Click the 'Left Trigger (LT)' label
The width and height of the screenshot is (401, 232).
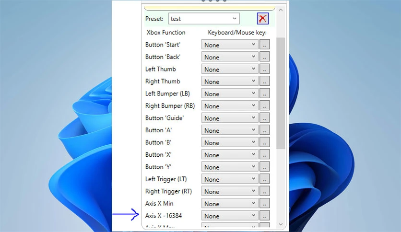tap(166, 179)
